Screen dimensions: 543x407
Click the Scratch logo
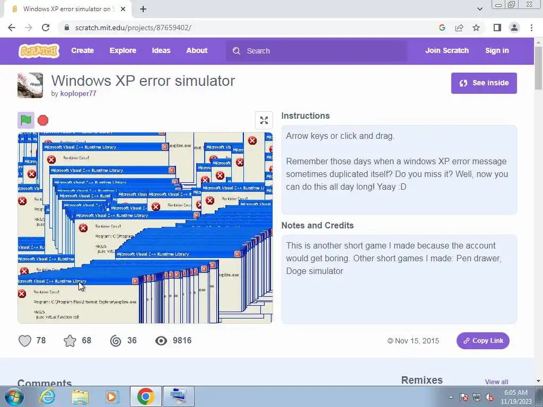(x=39, y=51)
